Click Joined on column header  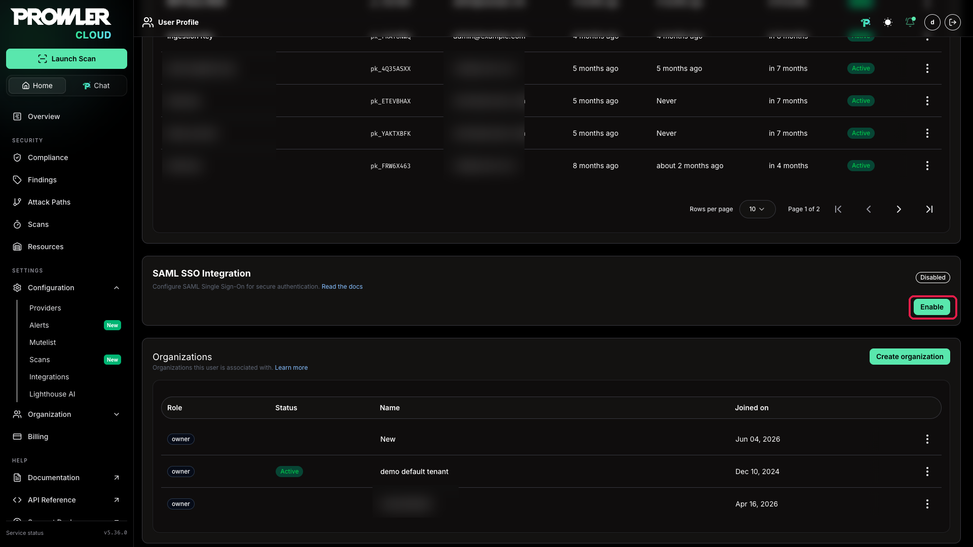(752, 408)
